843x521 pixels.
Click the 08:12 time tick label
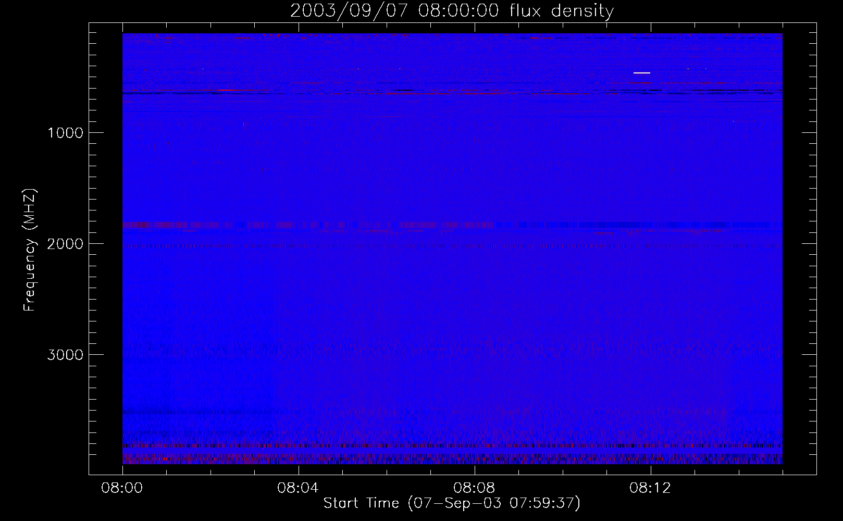point(650,488)
